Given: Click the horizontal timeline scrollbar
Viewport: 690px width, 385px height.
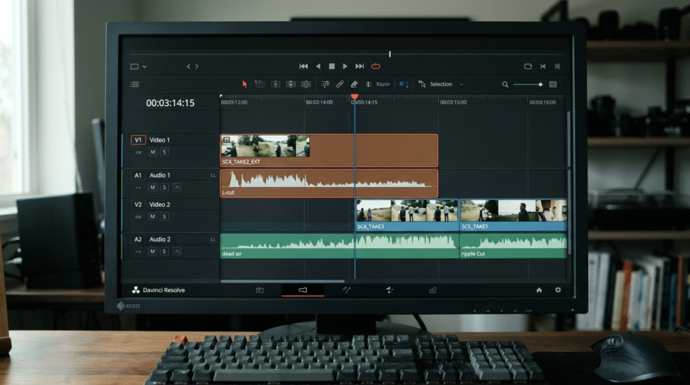Looking at the screenshot, I should [282, 281].
